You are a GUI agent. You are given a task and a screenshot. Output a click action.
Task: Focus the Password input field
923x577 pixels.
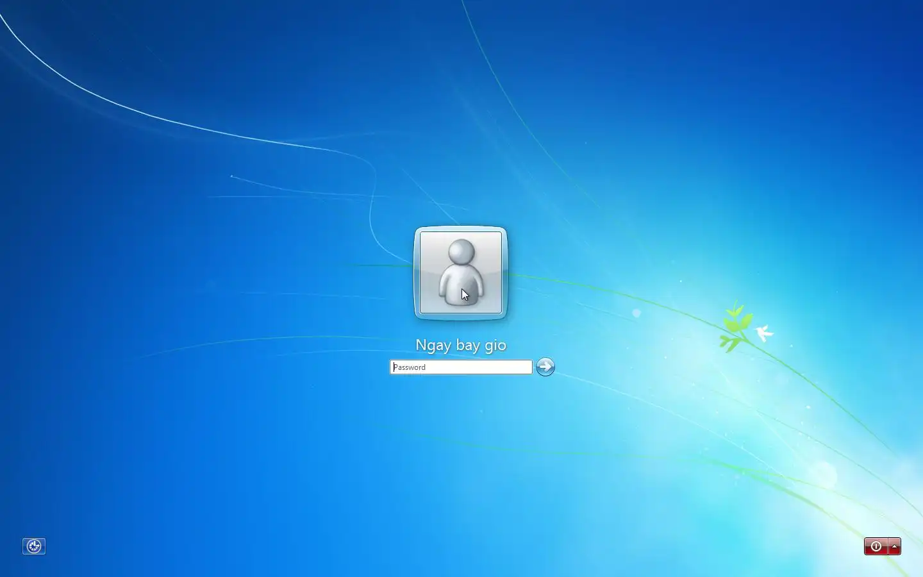tap(461, 367)
